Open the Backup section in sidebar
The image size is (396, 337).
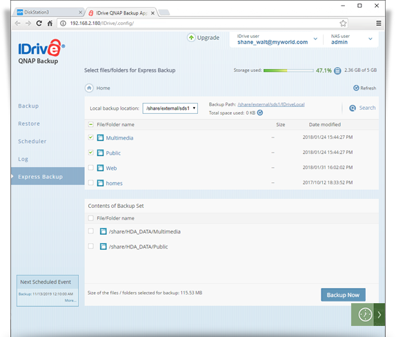pyautogui.click(x=28, y=106)
